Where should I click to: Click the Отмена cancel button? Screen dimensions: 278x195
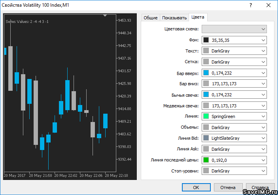tap(228, 187)
